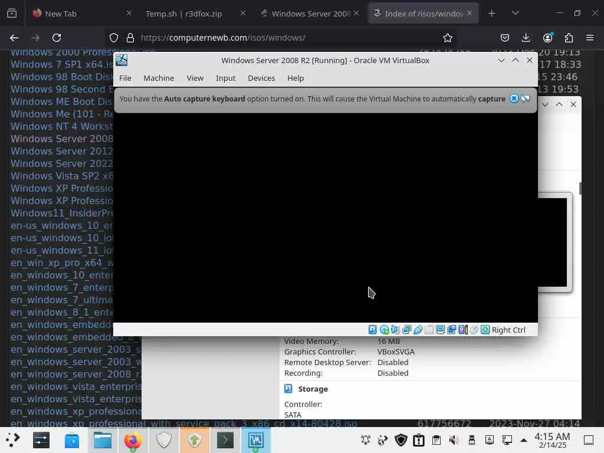Click the CPU virtualization (V) indicator icon
Image resolution: width=604 pixels, height=453 pixels.
point(462,330)
